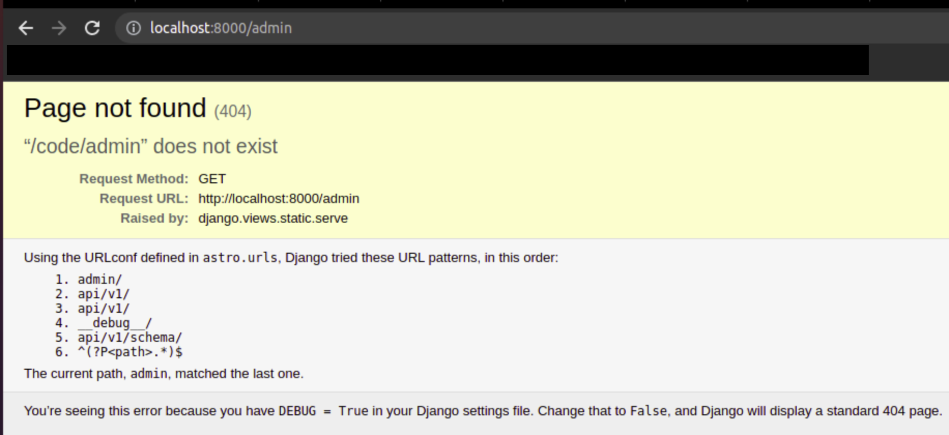Click the "Page not found" heading

tap(115, 108)
